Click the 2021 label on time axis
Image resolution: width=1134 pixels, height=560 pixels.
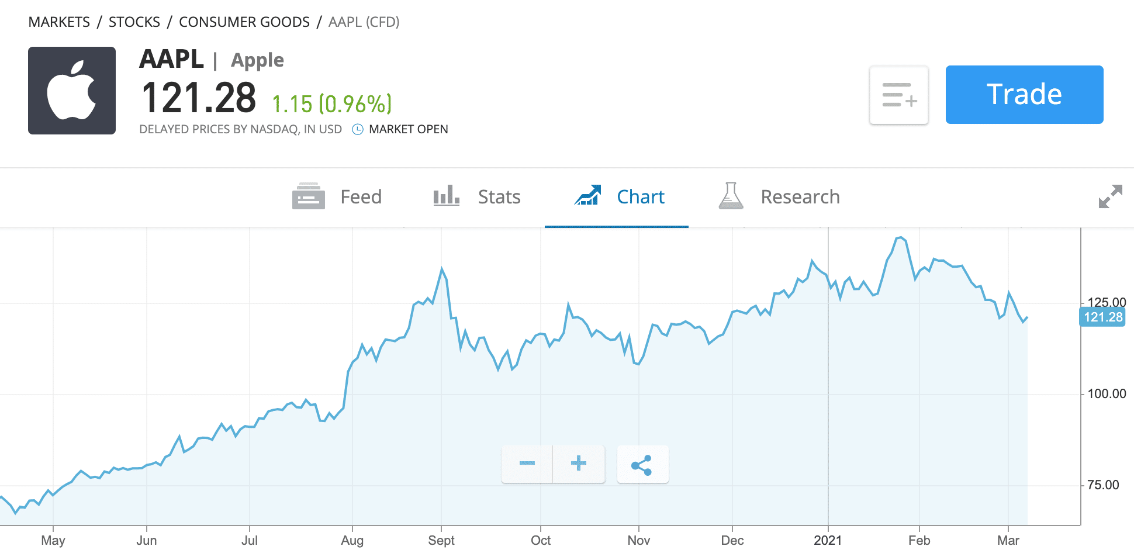coord(828,540)
